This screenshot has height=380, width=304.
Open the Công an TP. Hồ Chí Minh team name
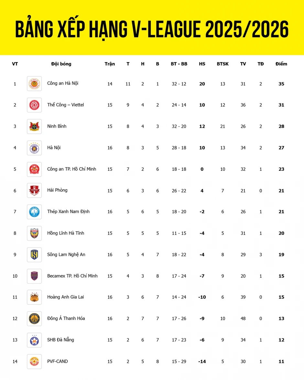click(x=71, y=169)
